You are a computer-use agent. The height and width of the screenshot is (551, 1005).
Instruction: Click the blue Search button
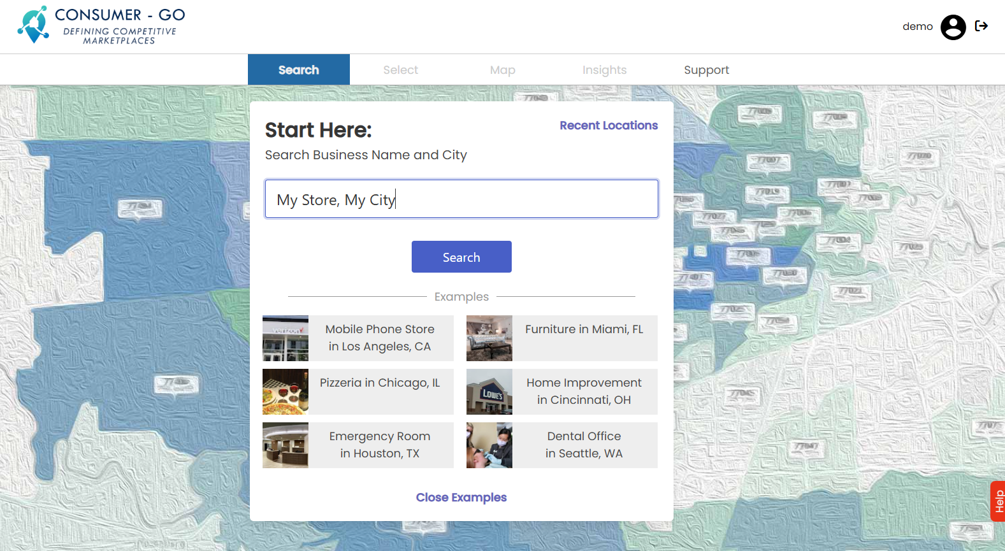[x=461, y=257]
